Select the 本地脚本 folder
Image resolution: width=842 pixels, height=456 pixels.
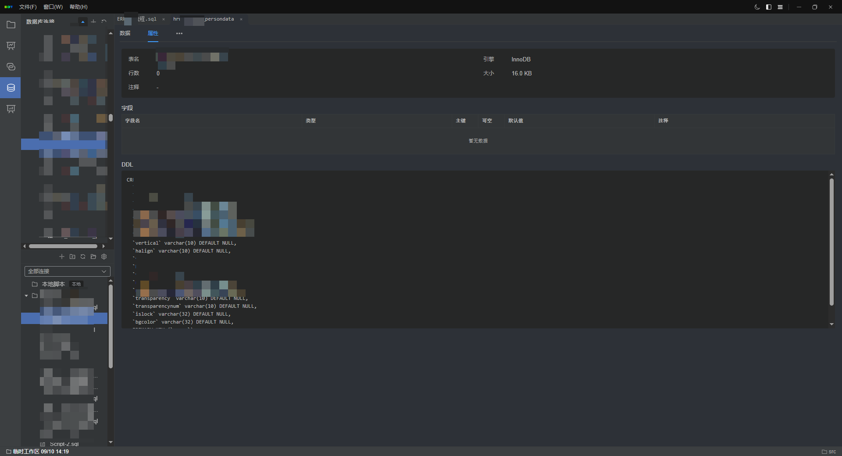(x=53, y=284)
